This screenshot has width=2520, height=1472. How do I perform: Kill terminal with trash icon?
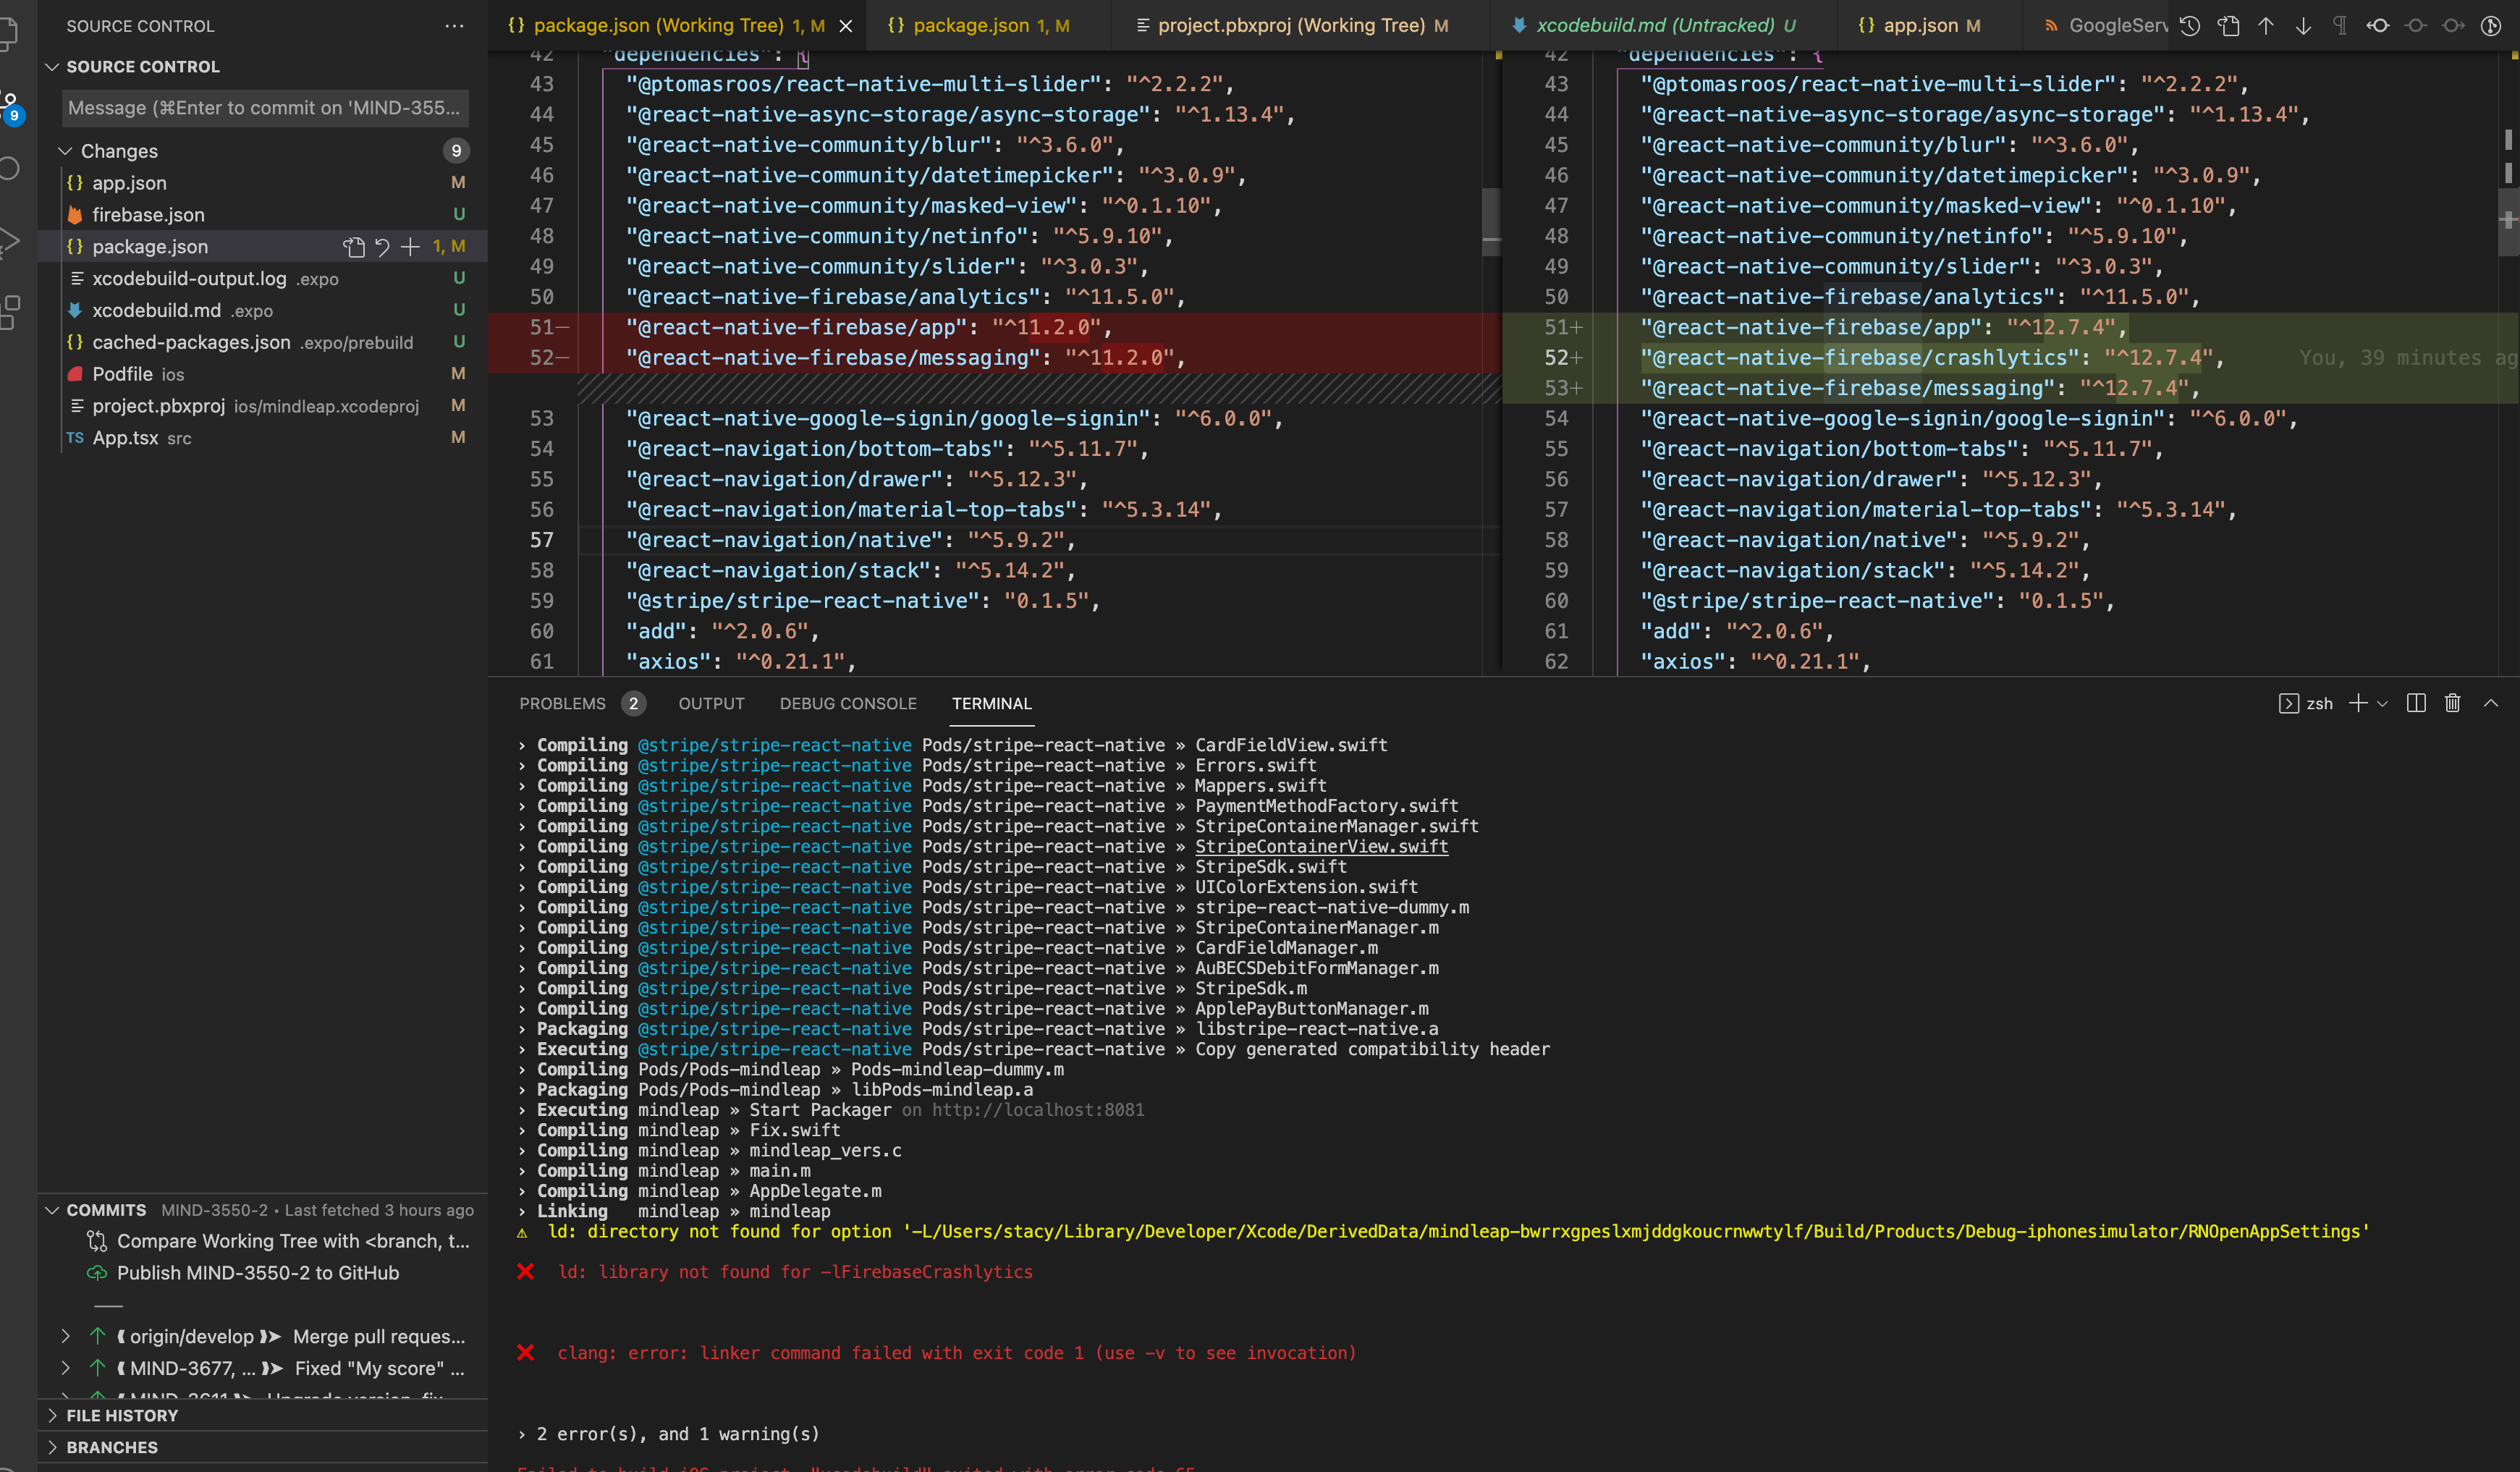pos(2452,703)
